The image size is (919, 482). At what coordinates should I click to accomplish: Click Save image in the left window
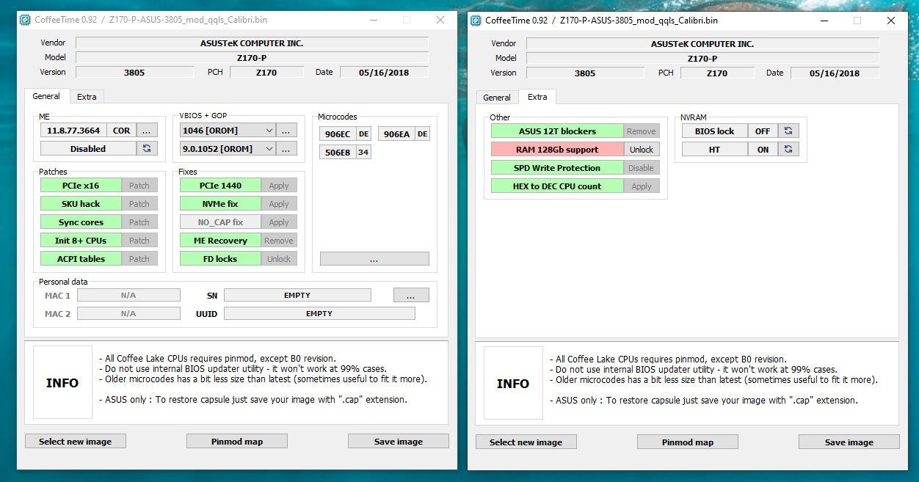398,441
